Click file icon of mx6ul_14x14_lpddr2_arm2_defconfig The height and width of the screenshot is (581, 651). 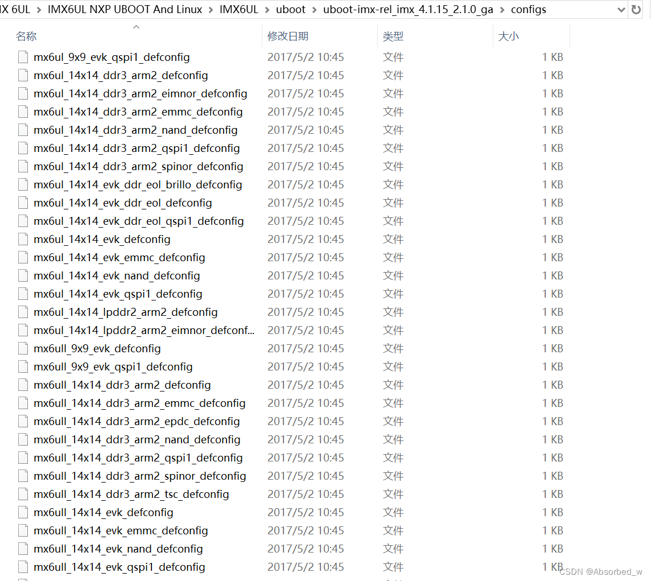[x=23, y=312]
